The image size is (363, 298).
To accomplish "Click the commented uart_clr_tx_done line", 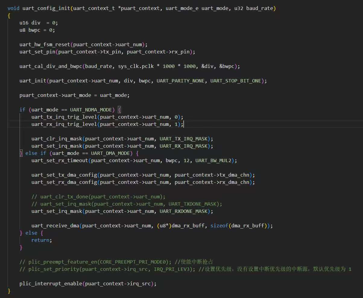I will pos(98,197).
